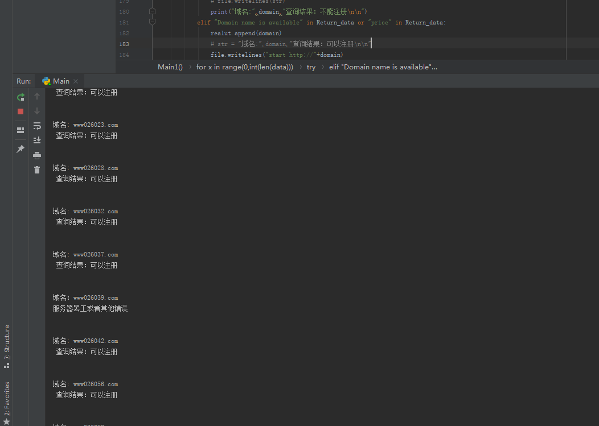Select console line www026032.com
Image resolution: width=599 pixels, height=426 pixels.
click(85, 211)
